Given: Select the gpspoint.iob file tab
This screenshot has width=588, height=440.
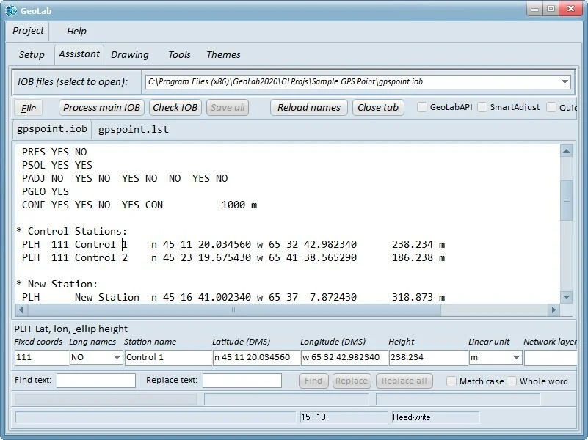Looking at the screenshot, I should pyautogui.click(x=51, y=129).
